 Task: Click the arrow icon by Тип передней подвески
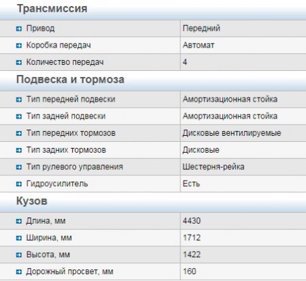(19, 100)
